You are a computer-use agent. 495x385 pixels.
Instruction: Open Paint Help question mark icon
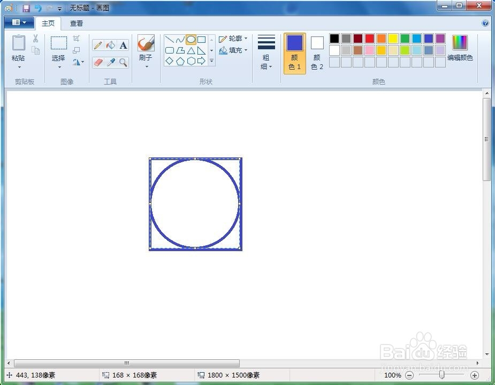click(485, 24)
